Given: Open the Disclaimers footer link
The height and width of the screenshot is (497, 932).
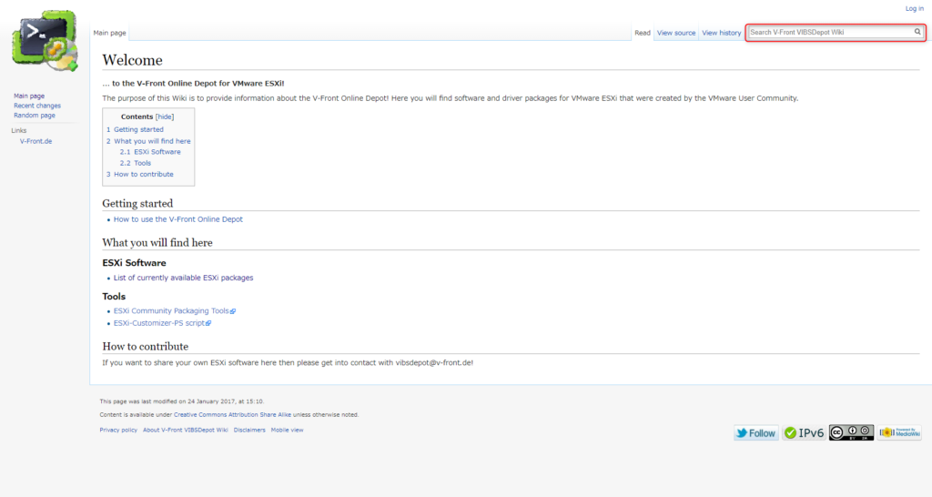Looking at the screenshot, I should click(x=249, y=430).
